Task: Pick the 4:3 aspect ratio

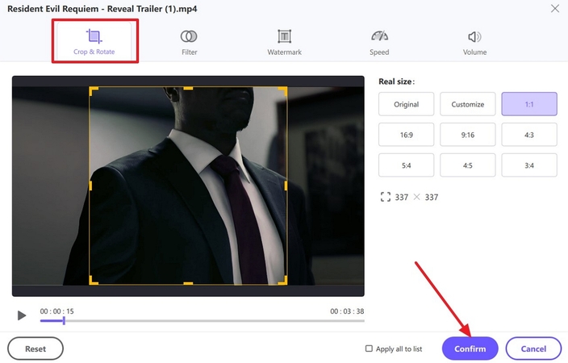Action: (x=529, y=135)
